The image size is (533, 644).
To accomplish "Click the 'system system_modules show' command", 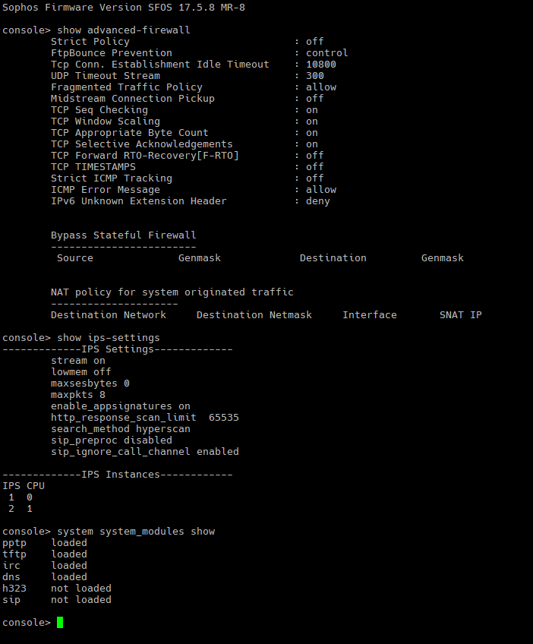I will click(136, 532).
